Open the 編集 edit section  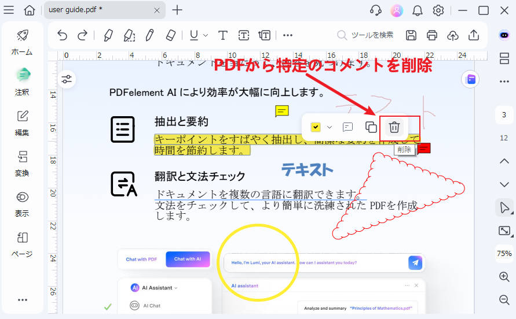22,123
